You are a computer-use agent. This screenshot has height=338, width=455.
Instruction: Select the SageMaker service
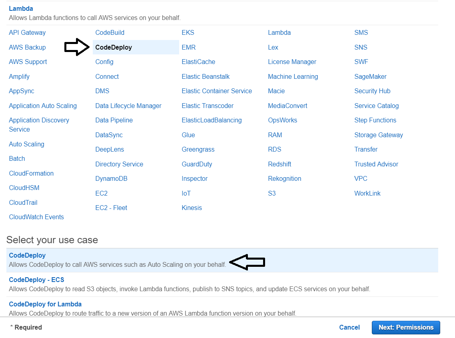[x=370, y=76]
